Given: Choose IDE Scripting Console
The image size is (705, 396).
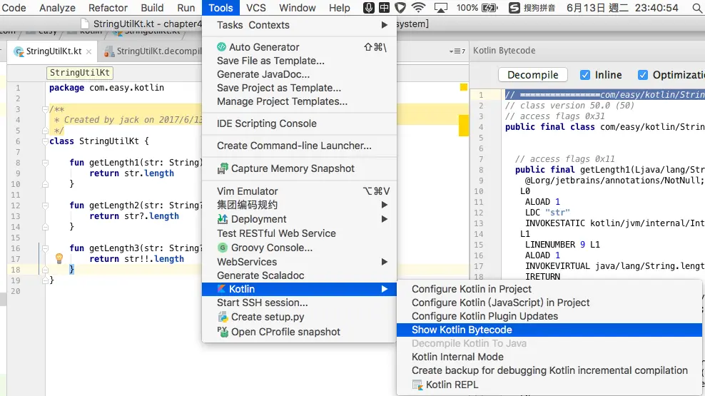Looking at the screenshot, I should pyautogui.click(x=299, y=123).
